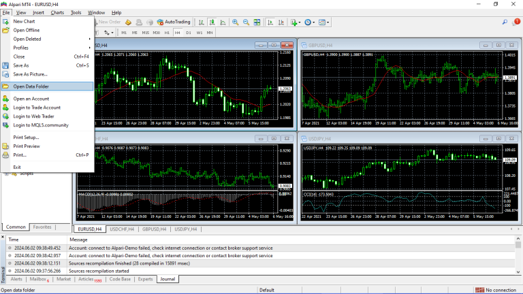Close the Terminal panel
This screenshot has height=294, width=523.
[3, 238]
